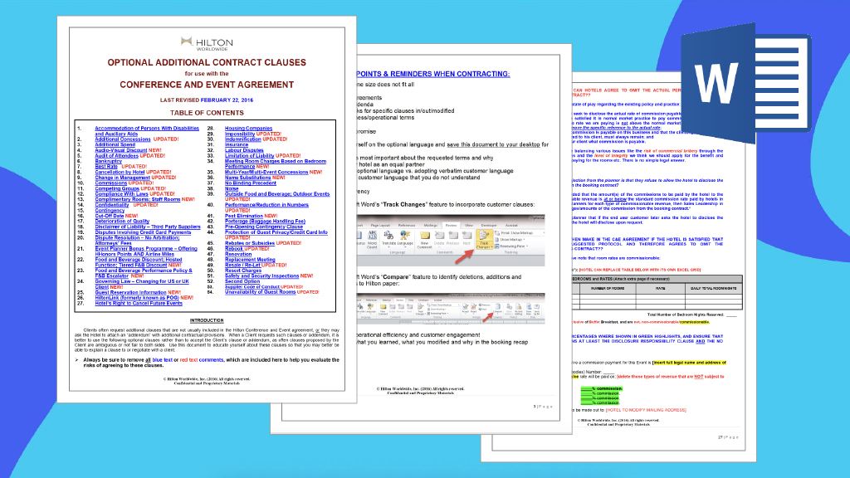Viewport: 850px width, 478px height.
Task: Open 'Safety and Security Inspections' contents link
Action: (261, 276)
